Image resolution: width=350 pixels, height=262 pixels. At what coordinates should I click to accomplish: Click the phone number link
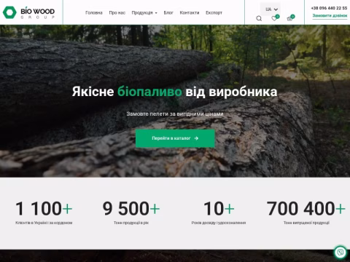329,8
